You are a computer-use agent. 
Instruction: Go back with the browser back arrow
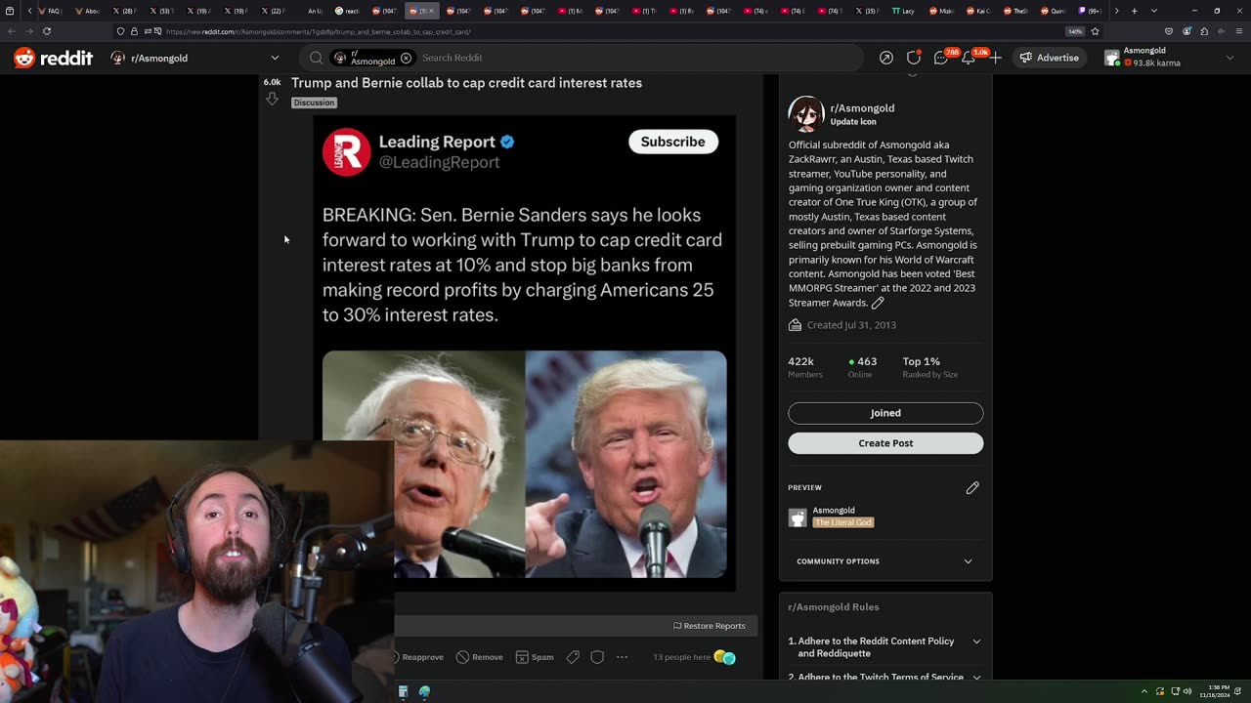12,31
